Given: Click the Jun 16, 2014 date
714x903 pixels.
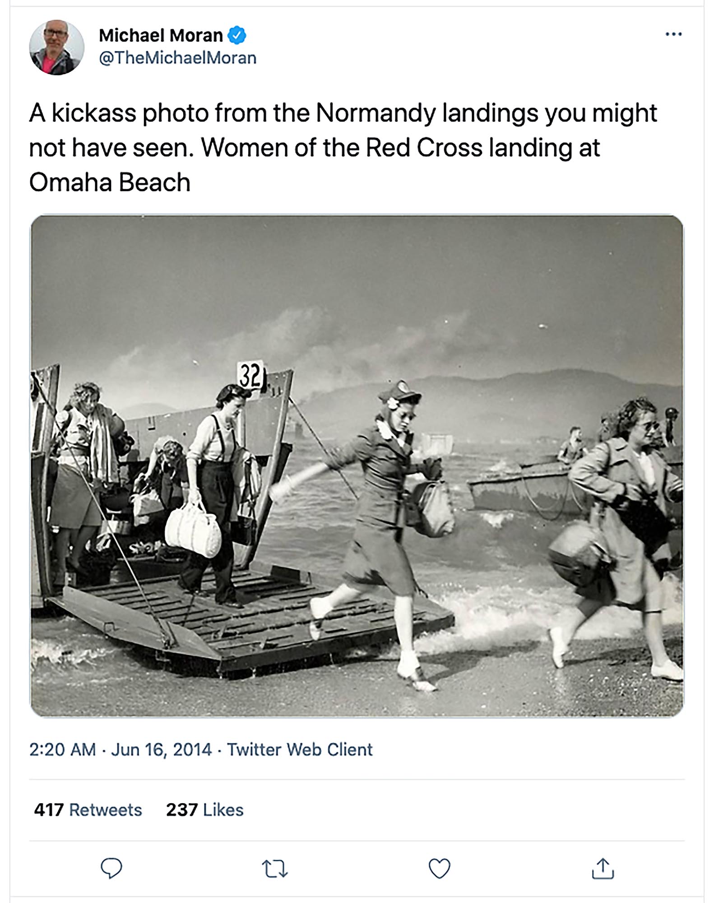Looking at the screenshot, I should [161, 749].
